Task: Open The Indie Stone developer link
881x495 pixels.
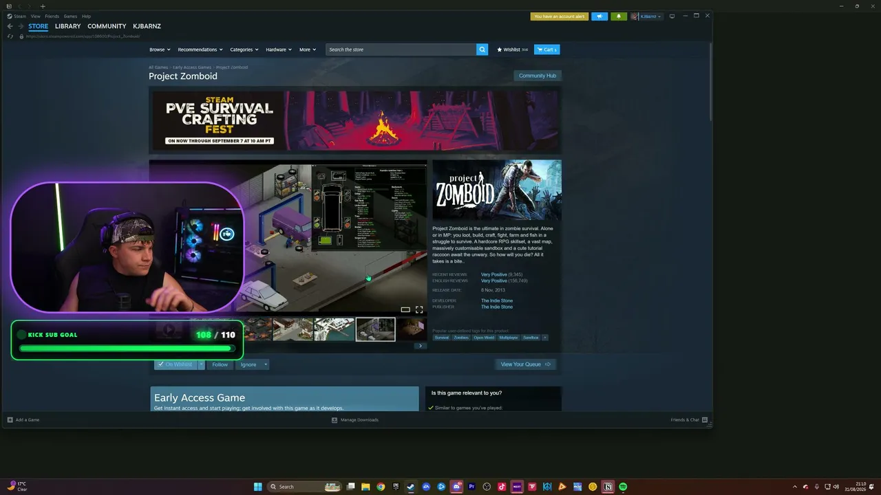Action: click(x=497, y=300)
